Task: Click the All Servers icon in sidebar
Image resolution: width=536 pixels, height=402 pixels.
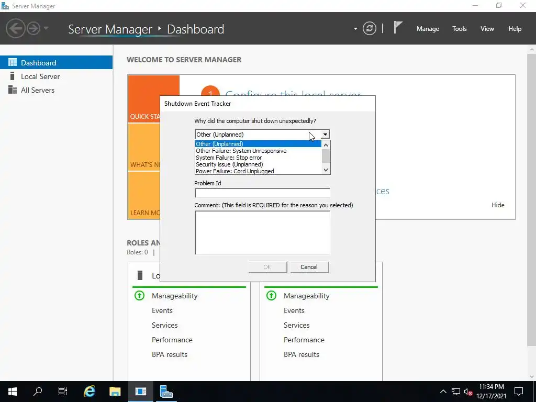Action: (x=13, y=90)
